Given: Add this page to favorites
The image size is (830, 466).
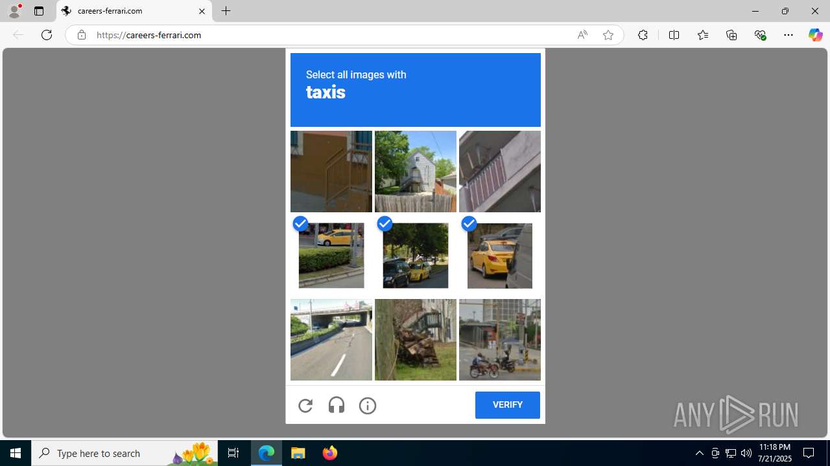Looking at the screenshot, I should coord(608,35).
